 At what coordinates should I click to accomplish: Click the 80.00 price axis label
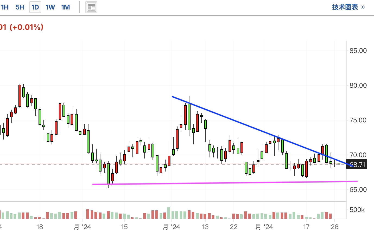[x=358, y=85]
